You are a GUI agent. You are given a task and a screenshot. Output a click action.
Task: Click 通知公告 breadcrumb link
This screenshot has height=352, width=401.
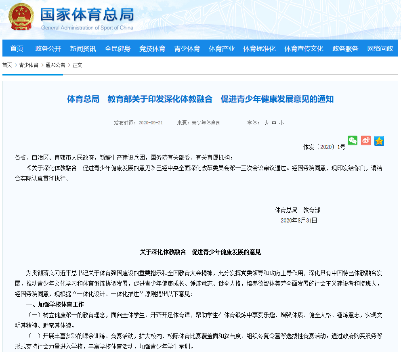tap(55, 65)
